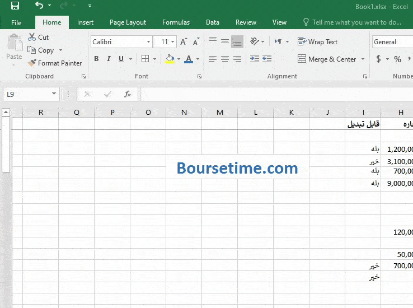Click the Copy button

coord(41,50)
